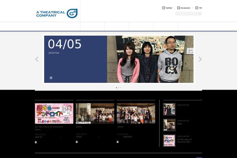Open the wide group photo card with orange skirts
This screenshot has height=158, width=237.
[136, 113]
